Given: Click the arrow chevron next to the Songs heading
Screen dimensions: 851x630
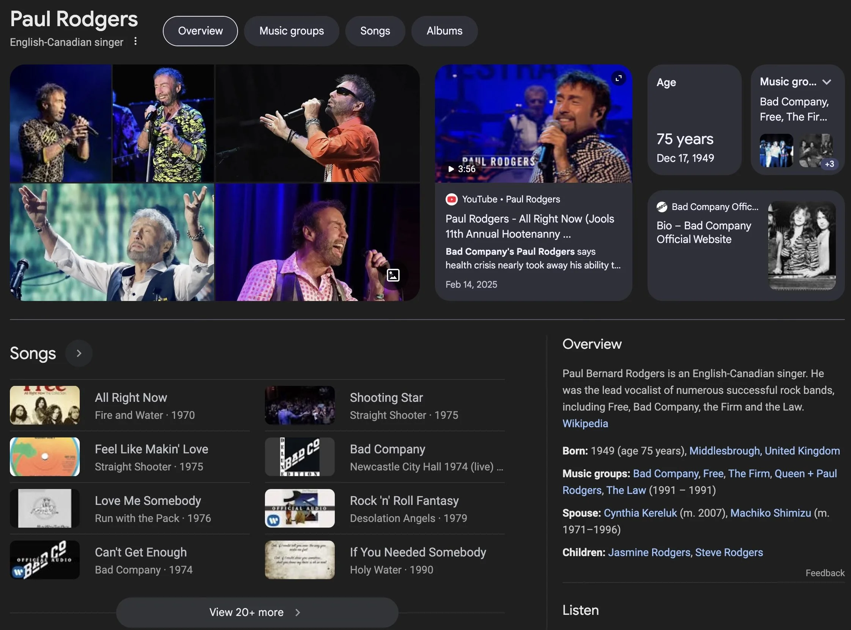Looking at the screenshot, I should 79,354.
